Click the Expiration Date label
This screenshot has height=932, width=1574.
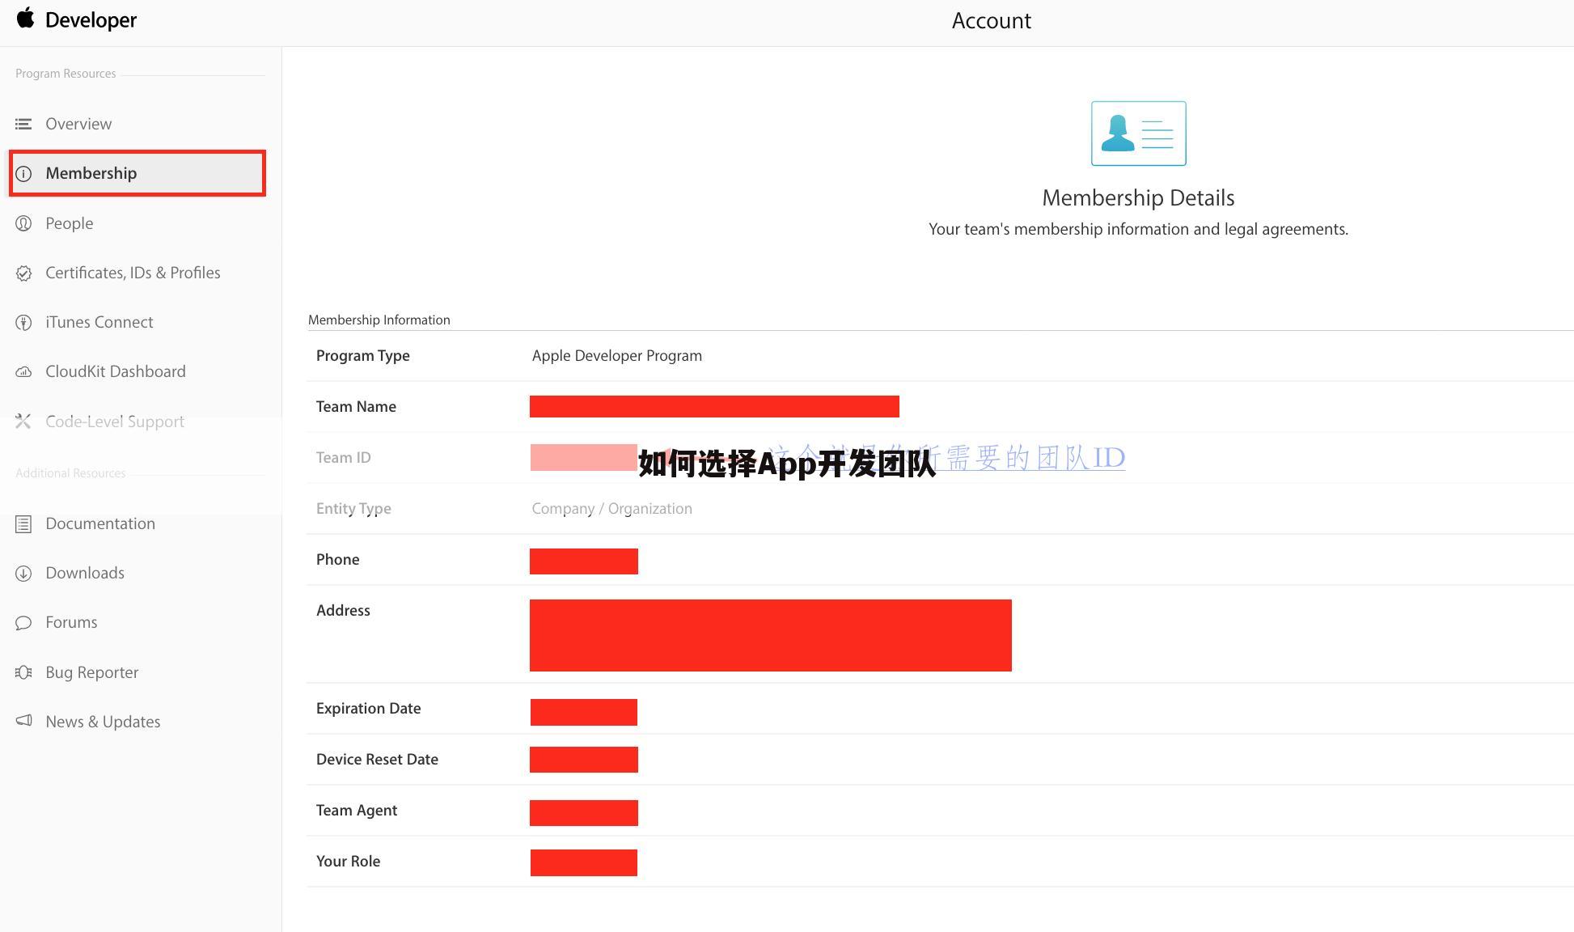(369, 709)
